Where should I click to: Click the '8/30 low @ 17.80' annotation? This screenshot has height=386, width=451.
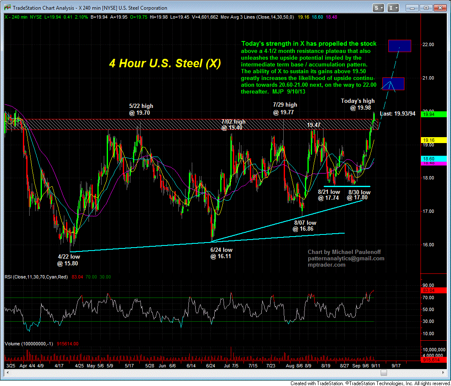(x=359, y=195)
